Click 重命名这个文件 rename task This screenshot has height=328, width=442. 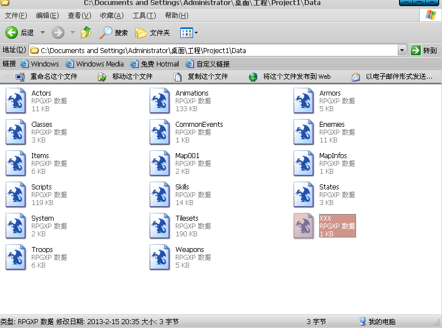pos(46,77)
